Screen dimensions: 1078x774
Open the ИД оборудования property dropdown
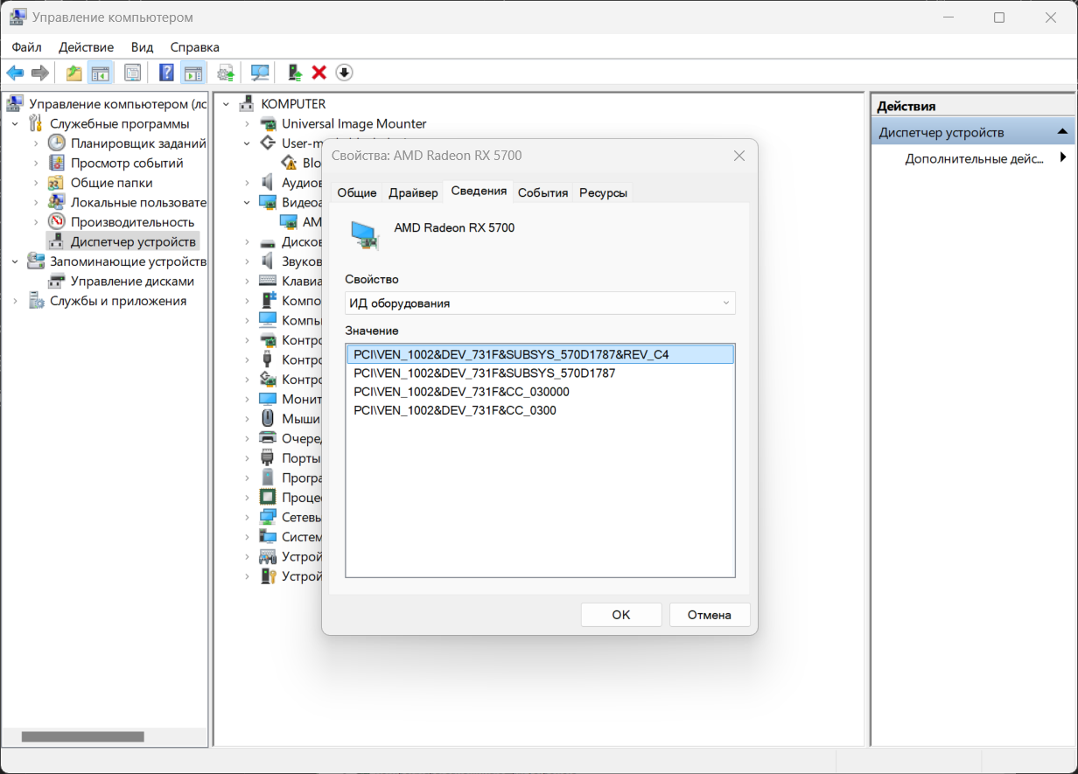(540, 303)
